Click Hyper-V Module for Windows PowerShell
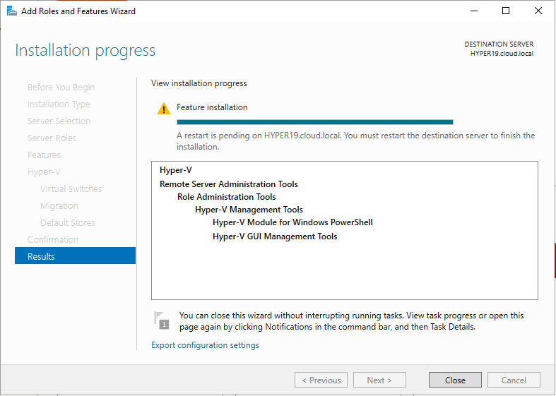Screen dimensions: 556x396 (292, 222)
